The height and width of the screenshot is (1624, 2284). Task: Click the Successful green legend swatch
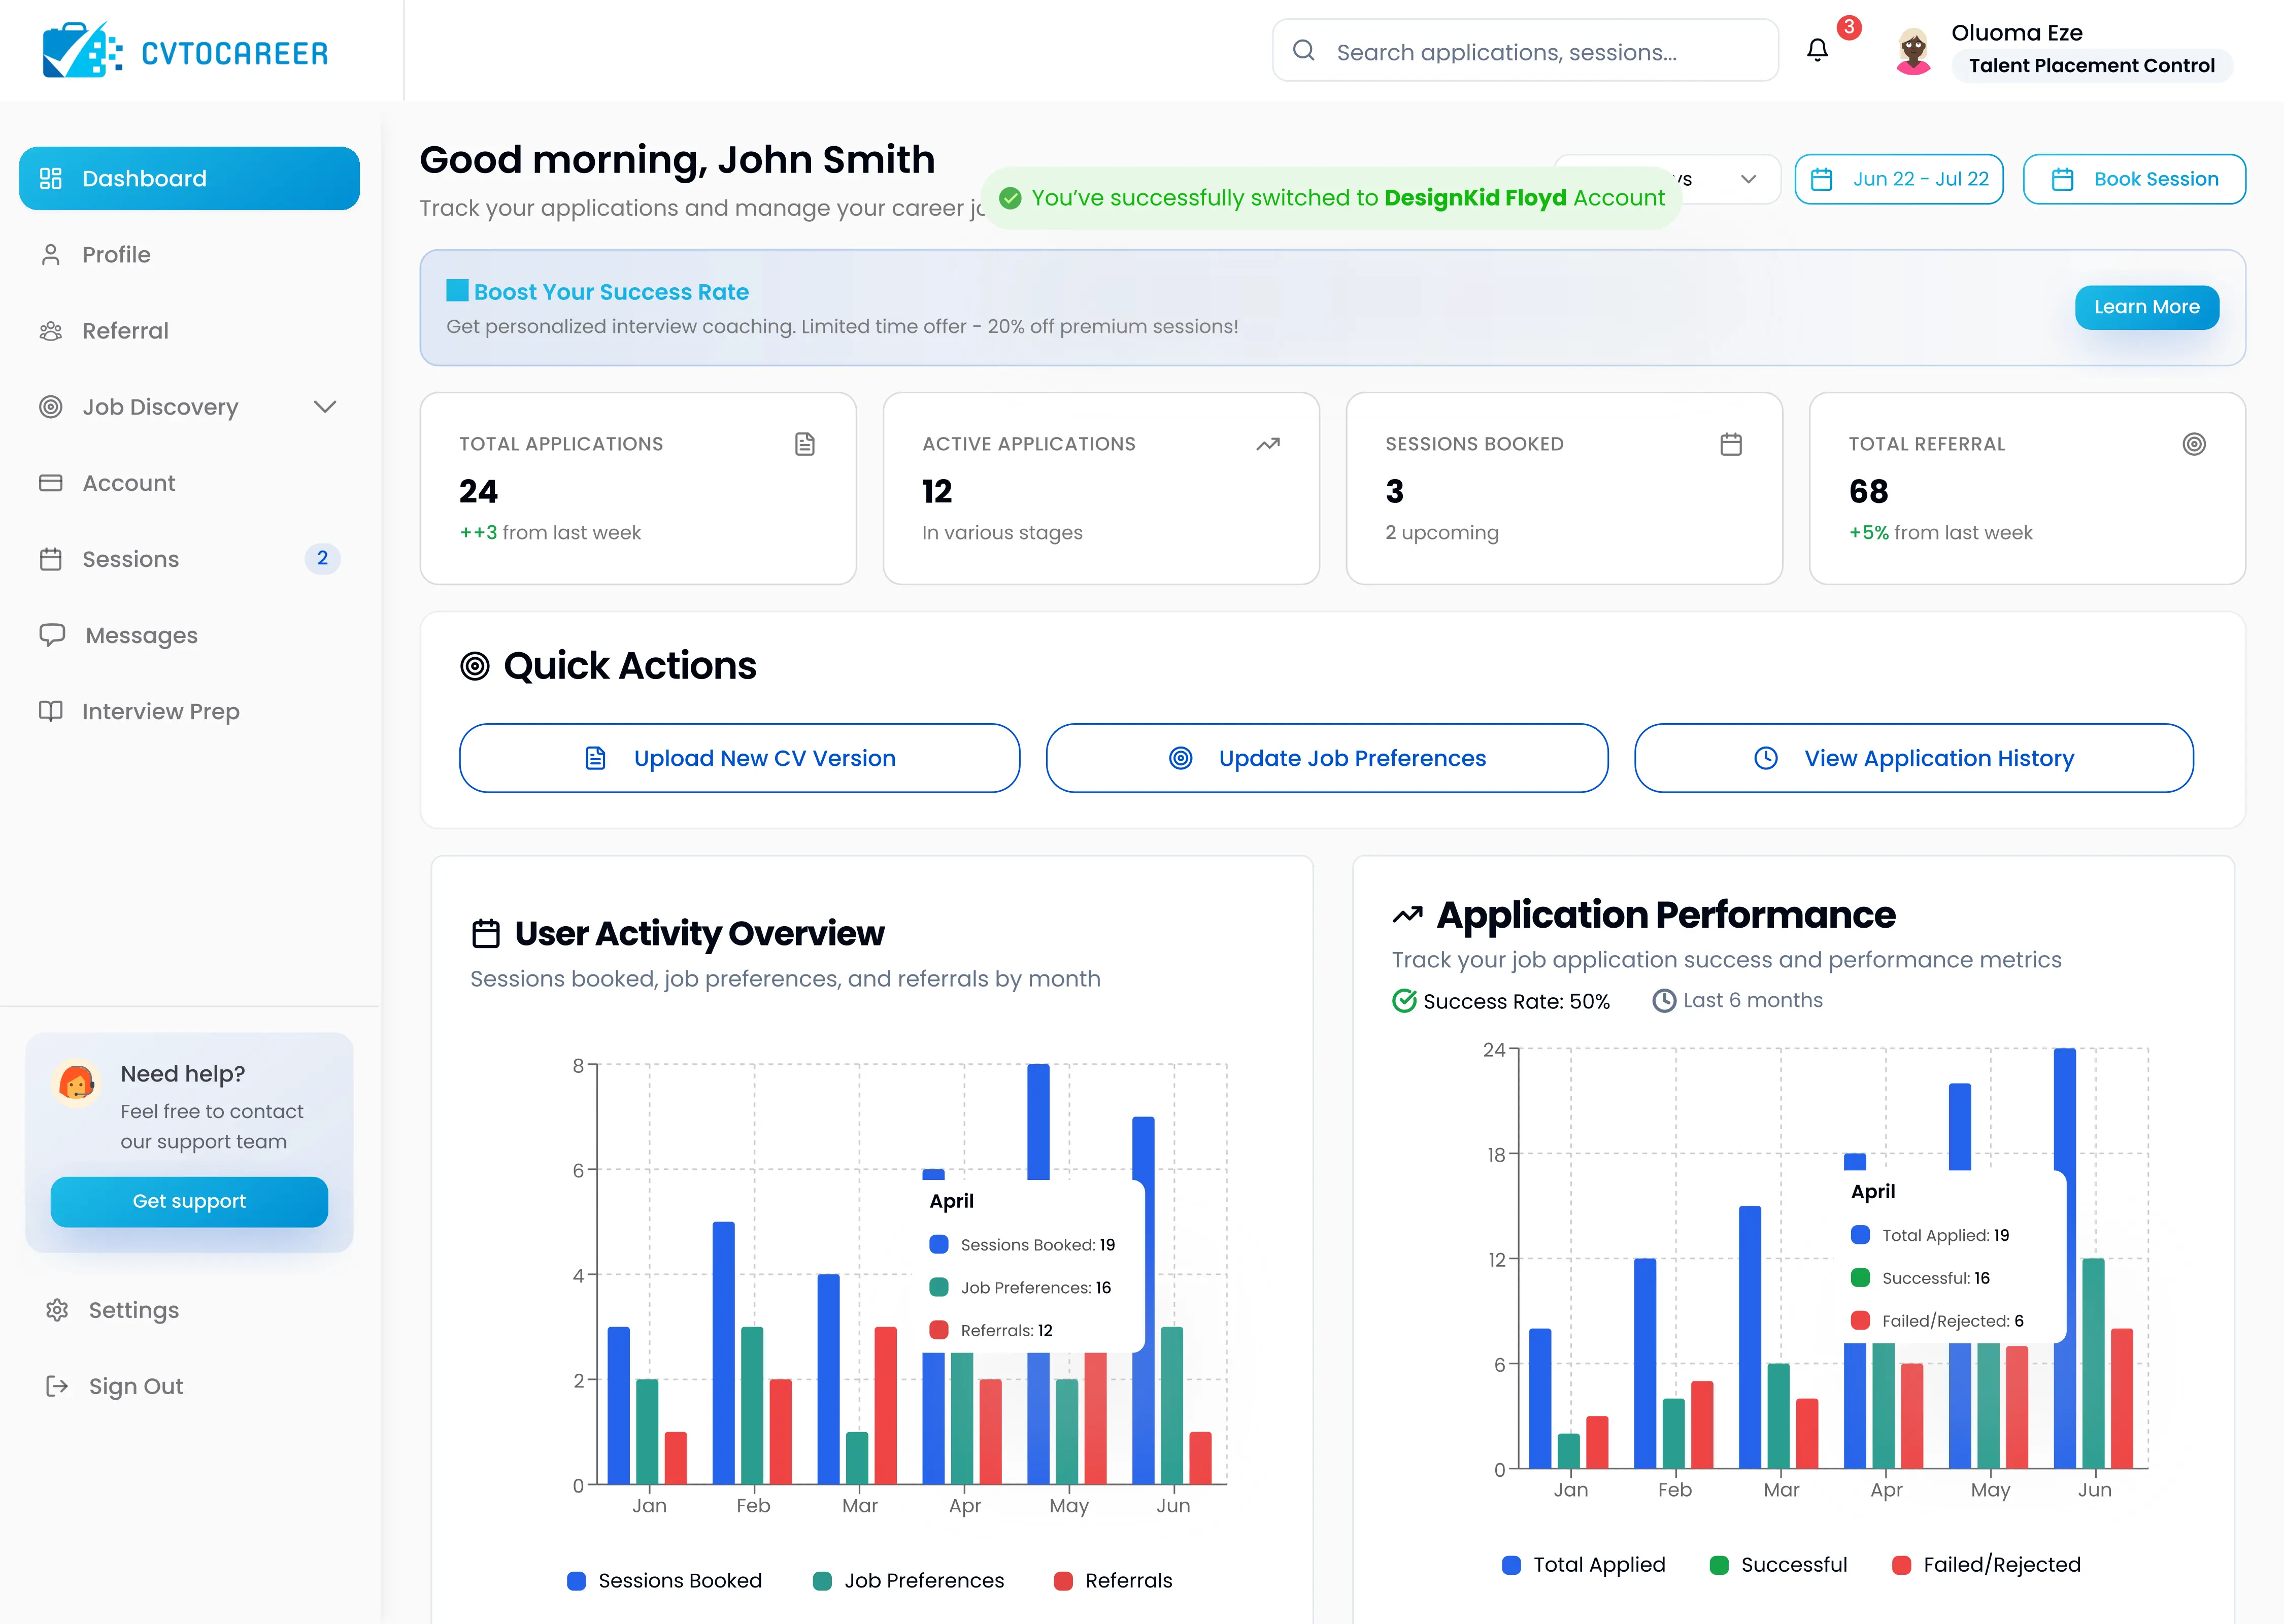point(1719,1565)
